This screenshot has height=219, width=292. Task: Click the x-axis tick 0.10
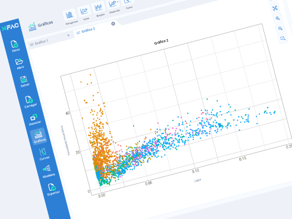click(195, 171)
